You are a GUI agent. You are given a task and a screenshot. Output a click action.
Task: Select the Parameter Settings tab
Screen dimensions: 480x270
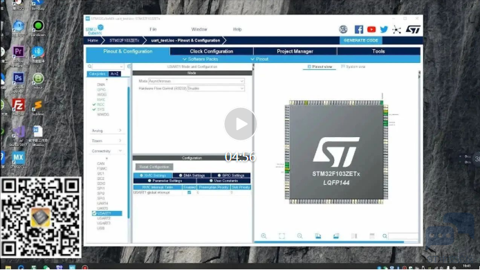[165, 181]
